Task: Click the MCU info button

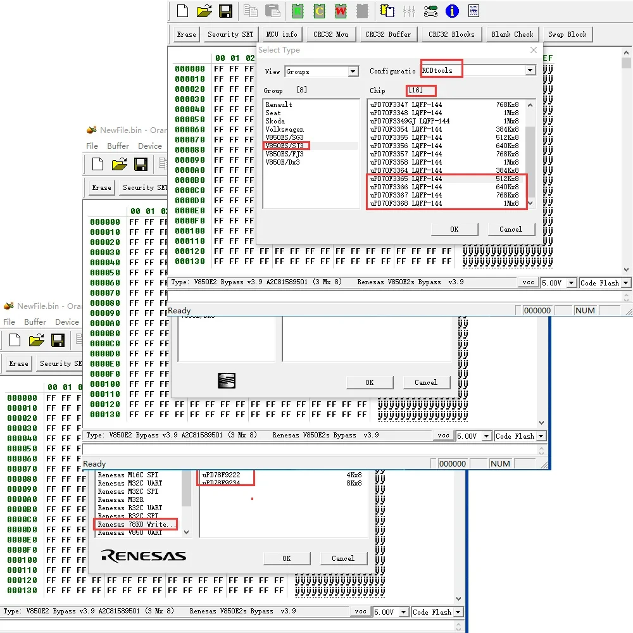Action: pos(282,34)
